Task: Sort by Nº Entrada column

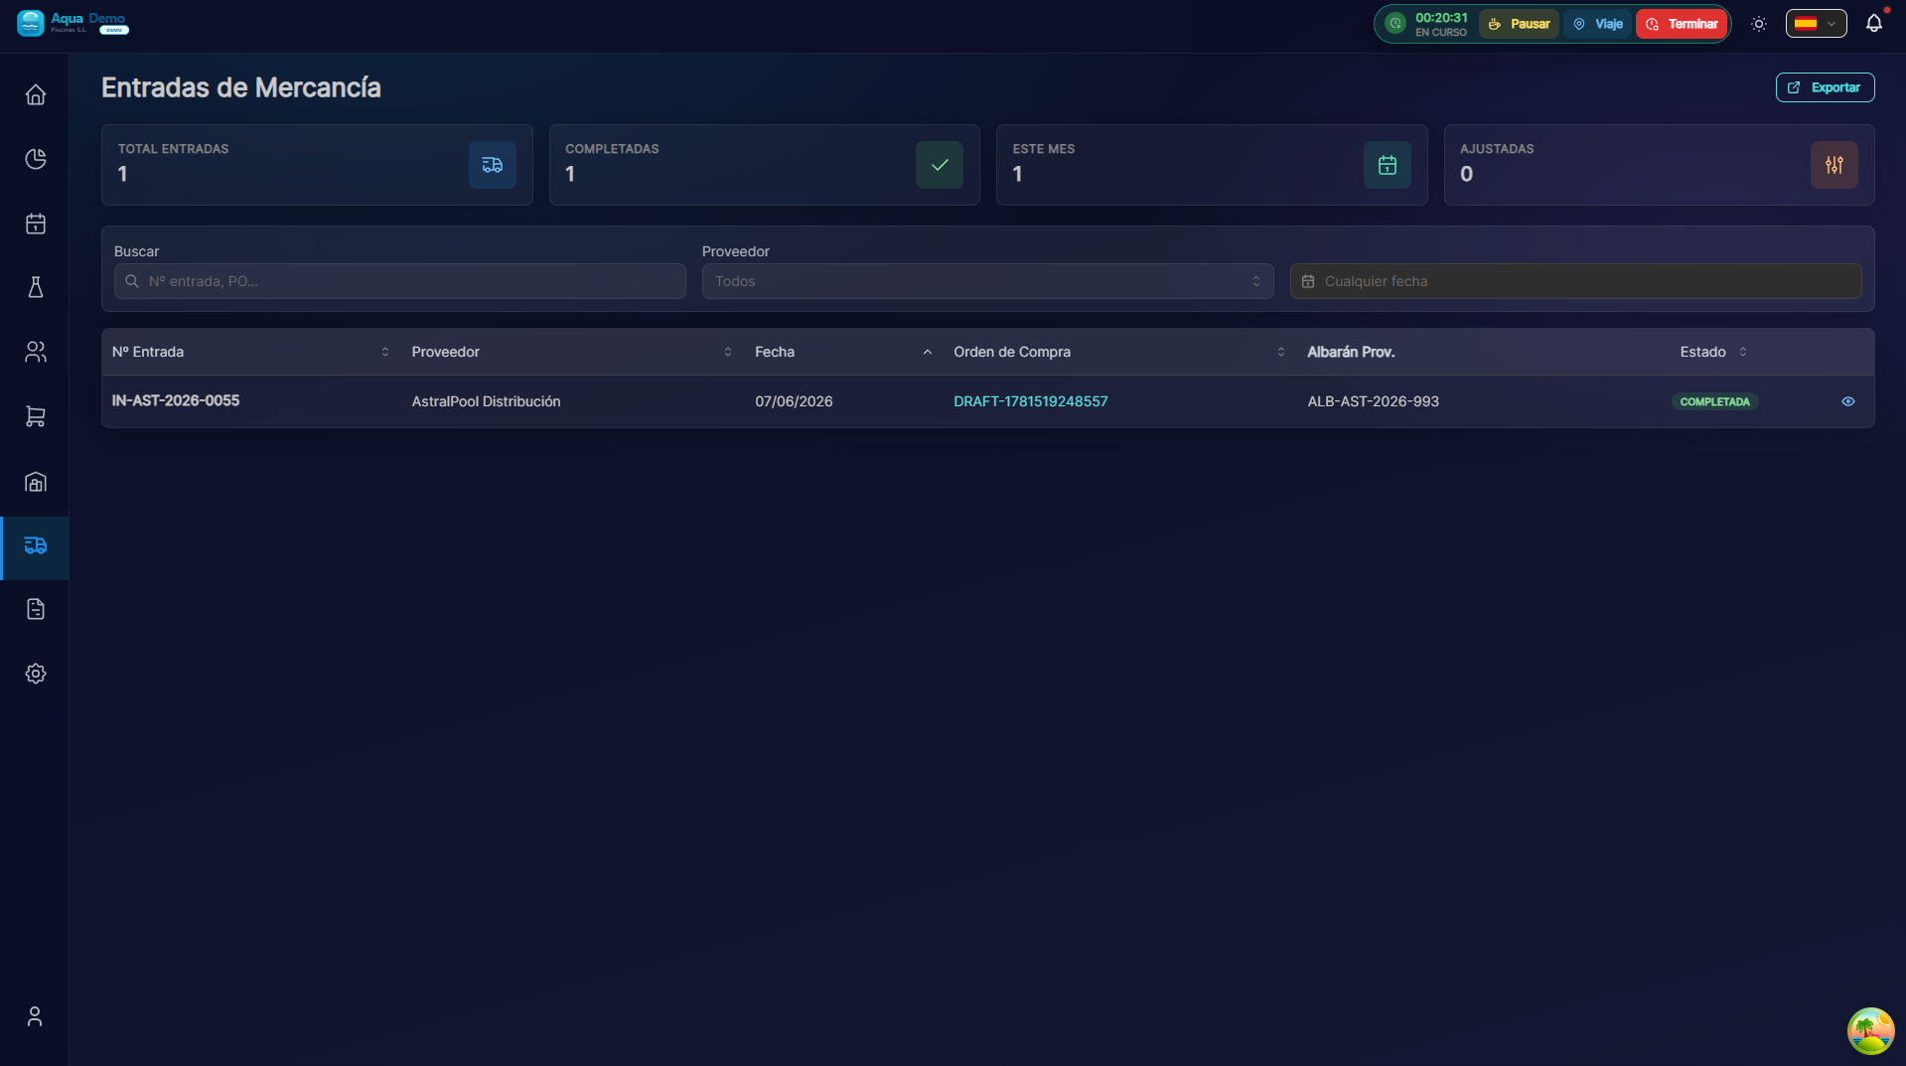Action: pyautogui.click(x=250, y=352)
